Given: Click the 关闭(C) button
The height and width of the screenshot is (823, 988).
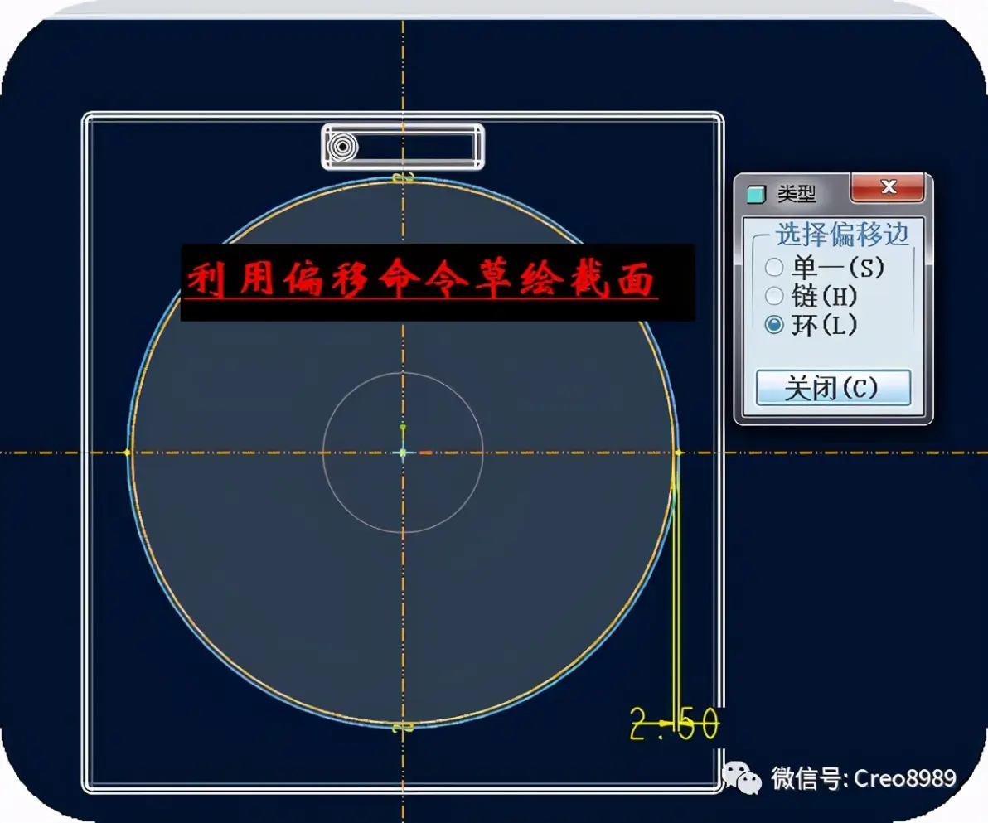Looking at the screenshot, I should (x=833, y=387).
